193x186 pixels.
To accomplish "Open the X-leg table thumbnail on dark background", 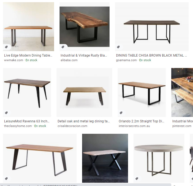I will pyautogui.click(x=105, y=158).
